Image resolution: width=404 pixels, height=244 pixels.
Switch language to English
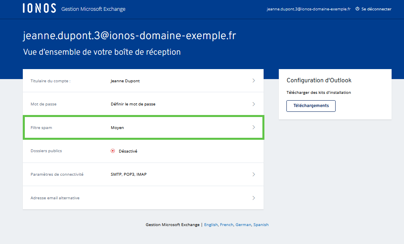coord(211,225)
